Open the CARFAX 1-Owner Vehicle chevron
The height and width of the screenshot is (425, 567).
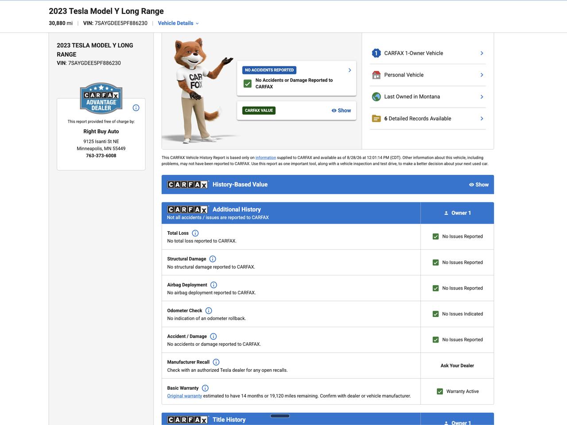click(482, 53)
